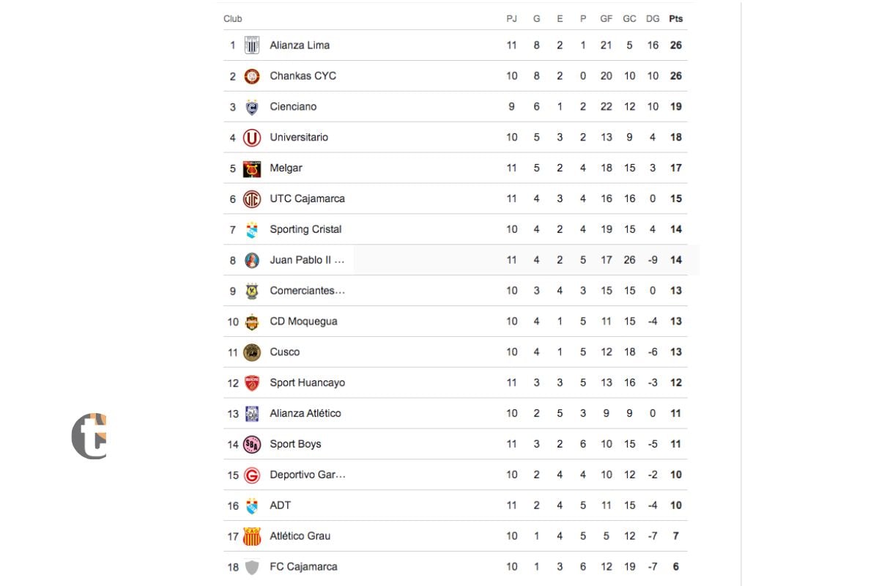Select the Sporting Cristal club logo

pos(251,229)
